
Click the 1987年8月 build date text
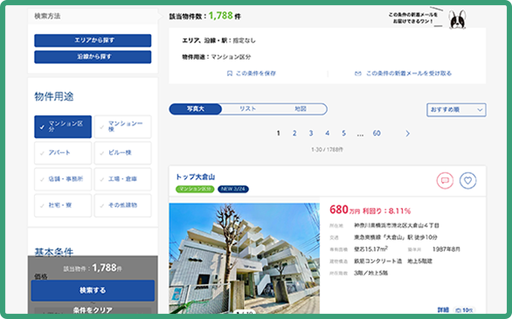coord(446,249)
